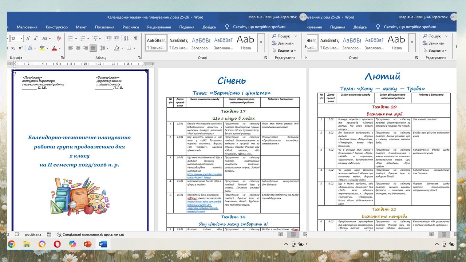Center-align the paragraph text
Image resolution: width=466 pixels, height=262 pixels.
(x=78, y=48)
